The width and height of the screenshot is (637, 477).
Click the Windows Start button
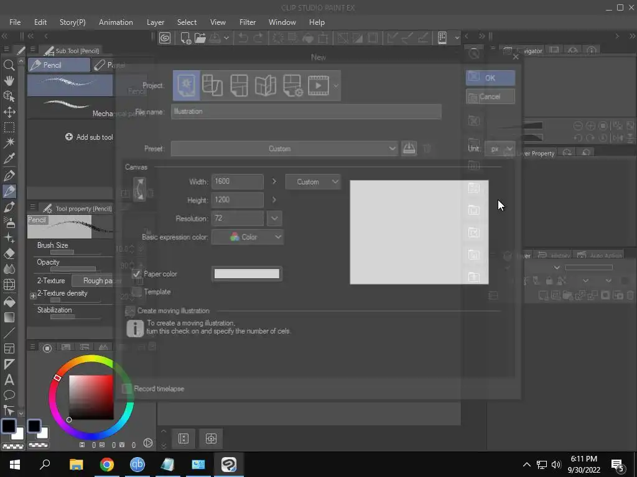click(15, 465)
